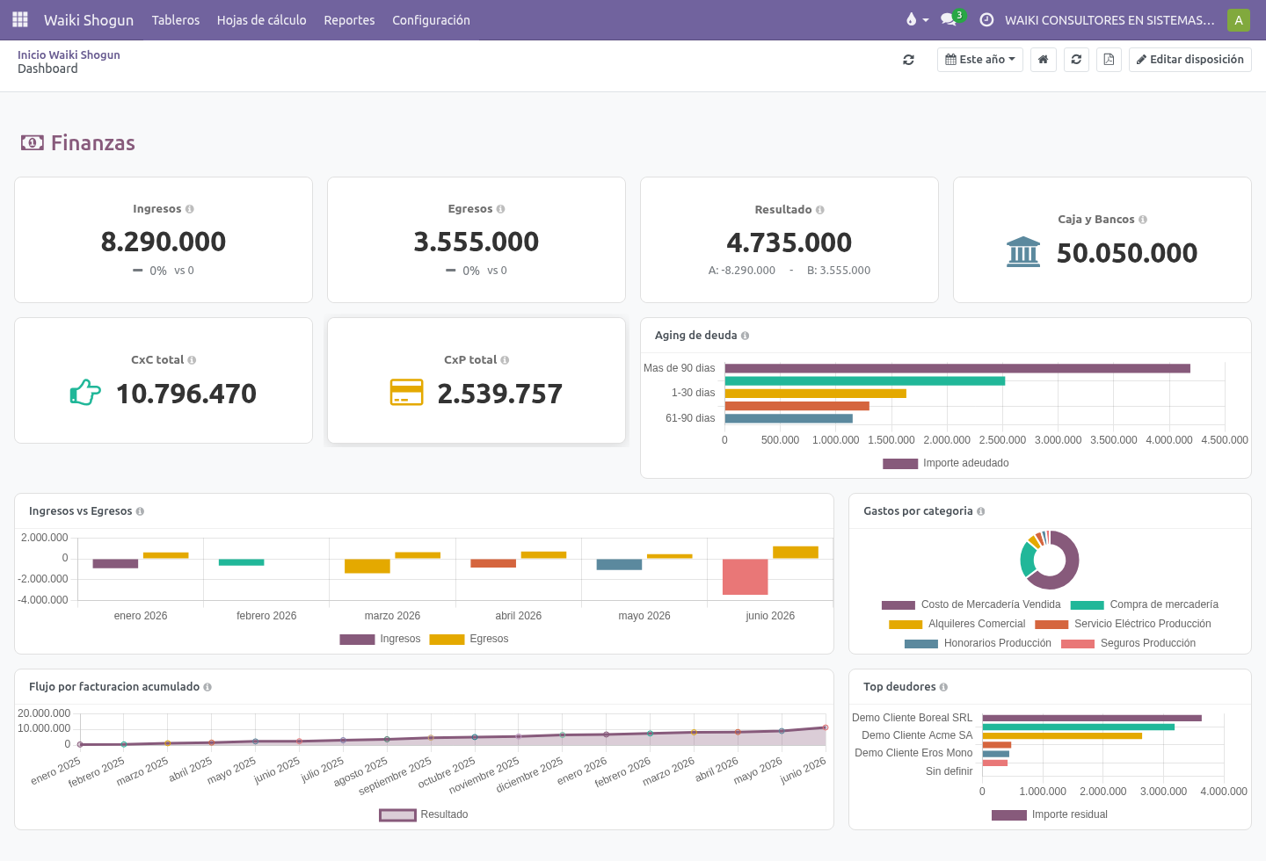Screen dimensions: 1266x861
Task: Toggle the Ingresos legend in bar chart
Action: pos(380,639)
